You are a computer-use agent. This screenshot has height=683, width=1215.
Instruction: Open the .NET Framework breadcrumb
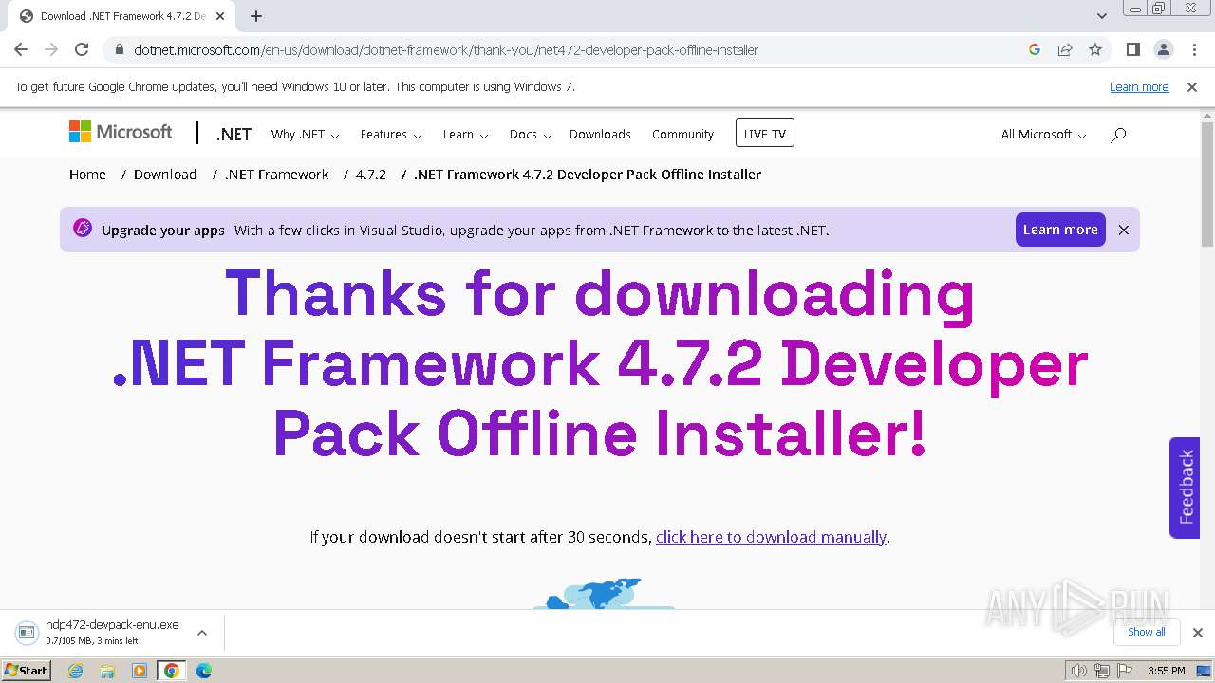(x=276, y=175)
